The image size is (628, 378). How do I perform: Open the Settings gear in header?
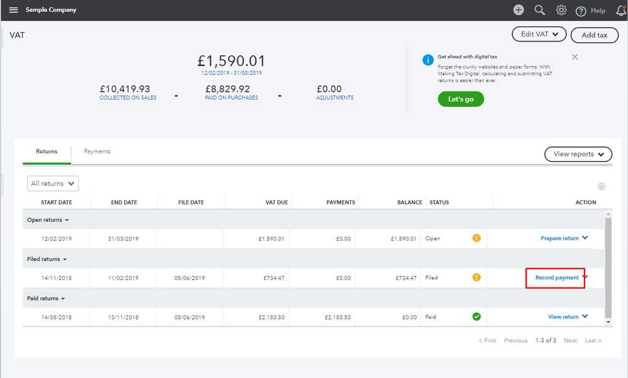click(x=561, y=10)
